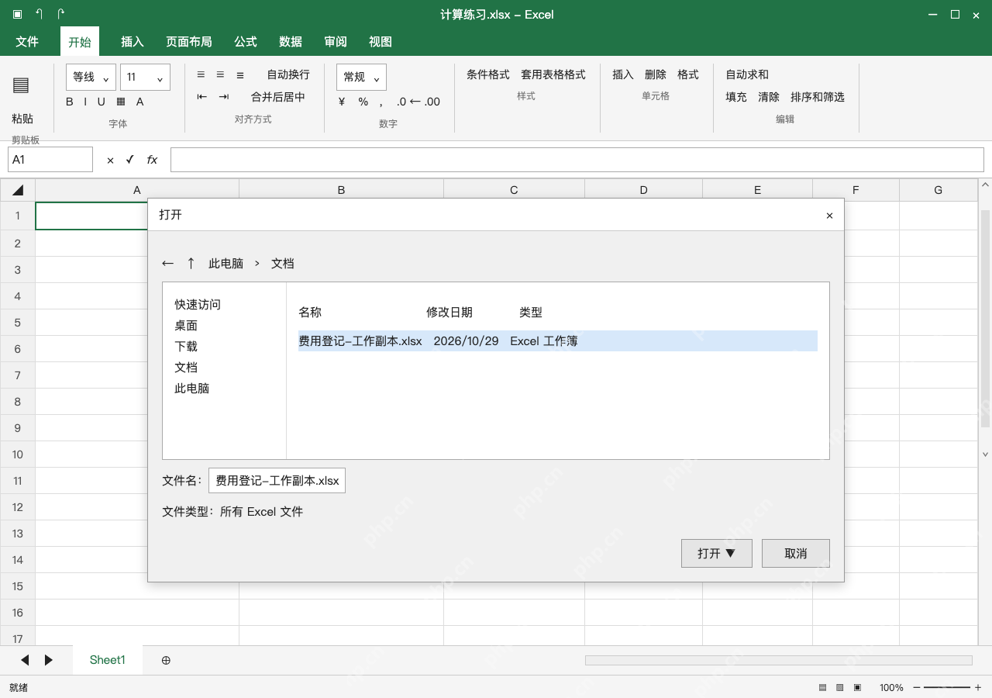Click the 文件名 input field
The width and height of the screenshot is (992, 698).
point(277,481)
